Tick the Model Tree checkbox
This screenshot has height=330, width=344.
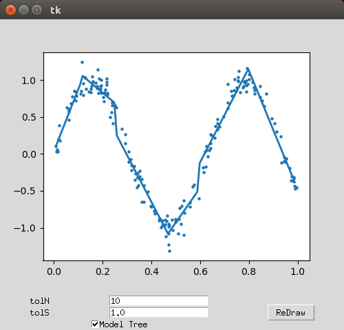click(95, 324)
